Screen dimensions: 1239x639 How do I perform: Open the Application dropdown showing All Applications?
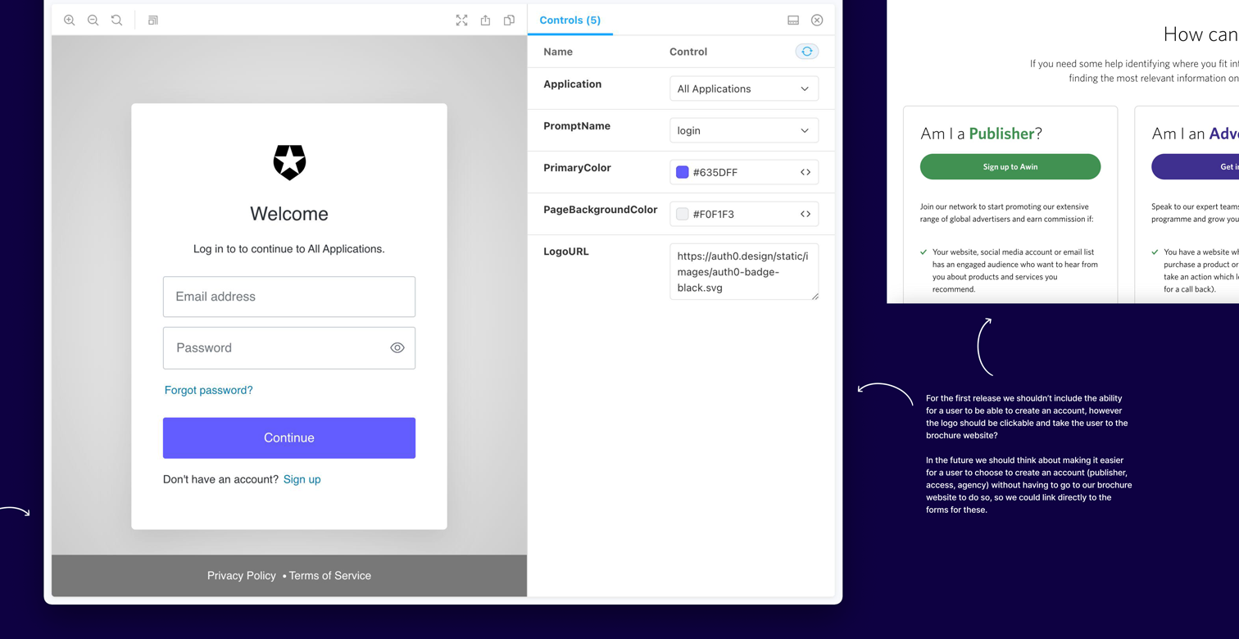[x=743, y=88]
